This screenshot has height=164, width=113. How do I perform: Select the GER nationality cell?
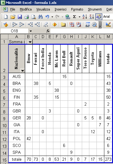(x=17, y=118)
